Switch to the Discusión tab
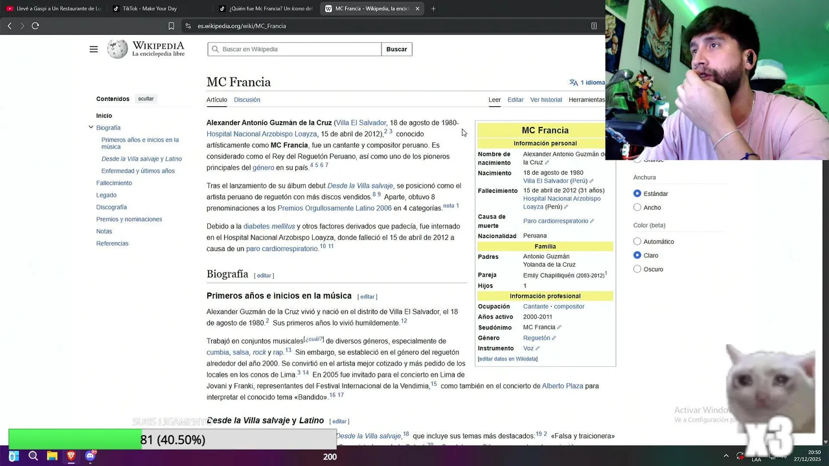The width and height of the screenshot is (829, 466). click(x=247, y=100)
